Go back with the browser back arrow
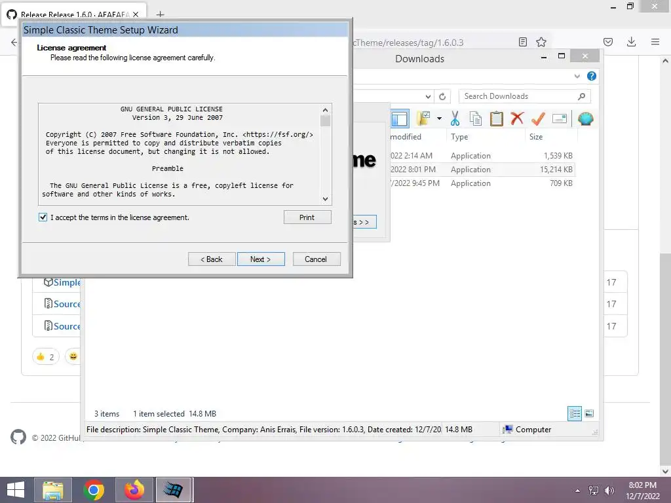 (x=14, y=42)
